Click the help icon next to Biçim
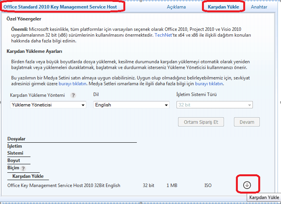The width and height of the screenshot is (281, 204). (23, 168)
